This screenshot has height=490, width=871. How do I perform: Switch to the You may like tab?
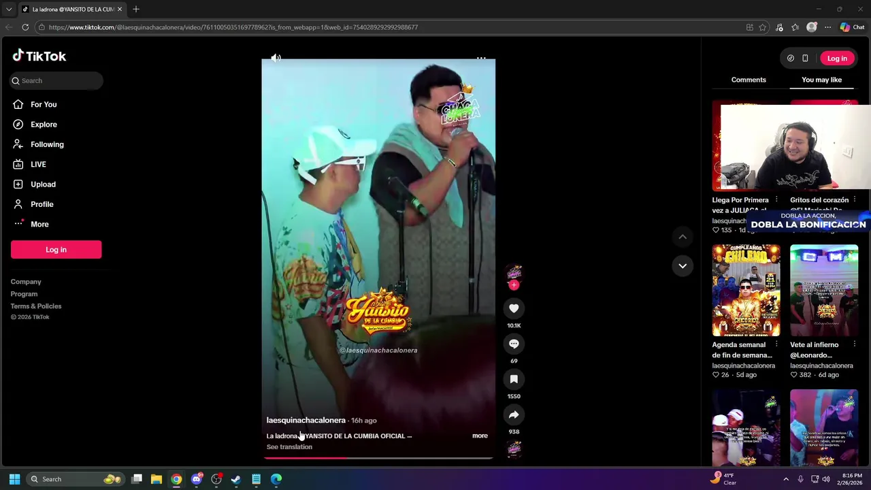pos(821,80)
